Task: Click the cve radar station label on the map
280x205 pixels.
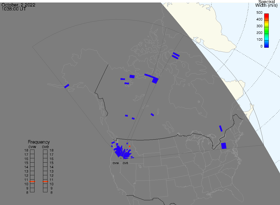Action: (x=125, y=163)
